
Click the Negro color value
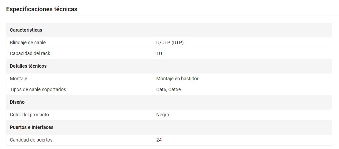[x=163, y=115]
